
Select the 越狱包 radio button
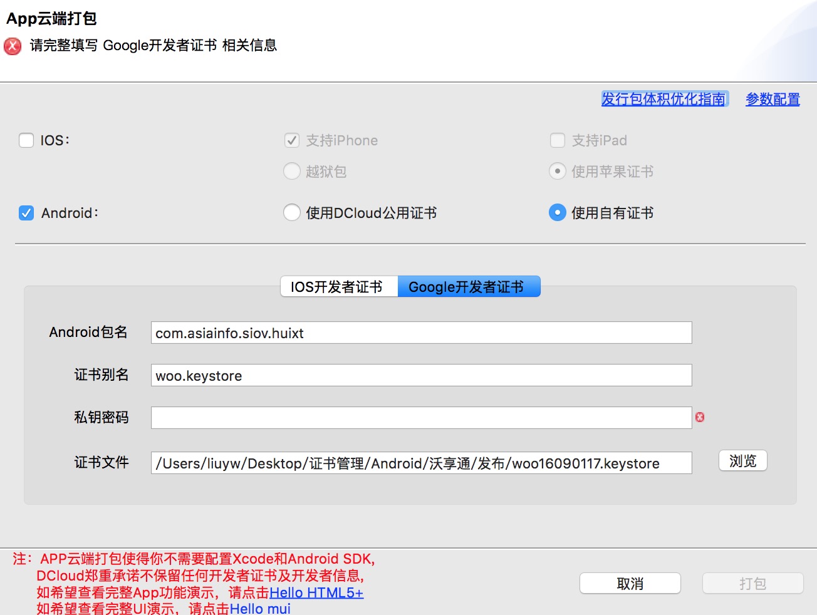point(292,171)
